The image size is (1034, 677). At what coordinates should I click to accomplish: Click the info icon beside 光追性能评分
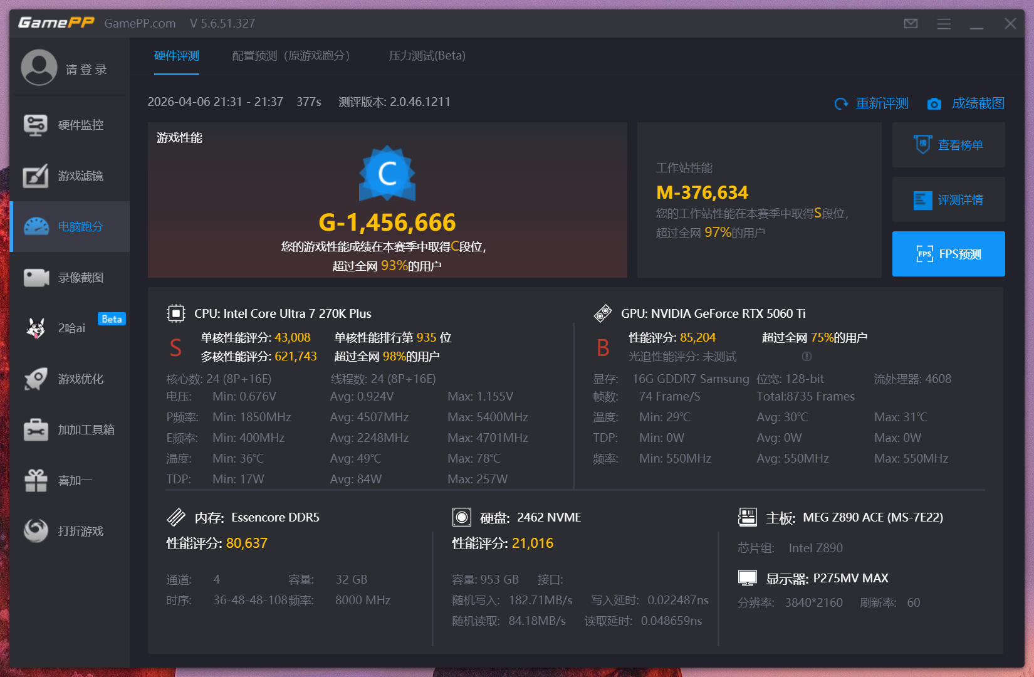[807, 357]
